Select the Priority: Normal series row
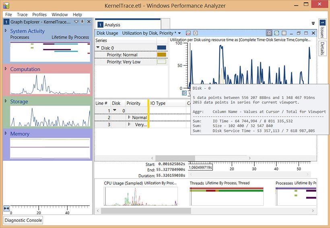The width and height of the screenshot is (330, 228). [131, 55]
